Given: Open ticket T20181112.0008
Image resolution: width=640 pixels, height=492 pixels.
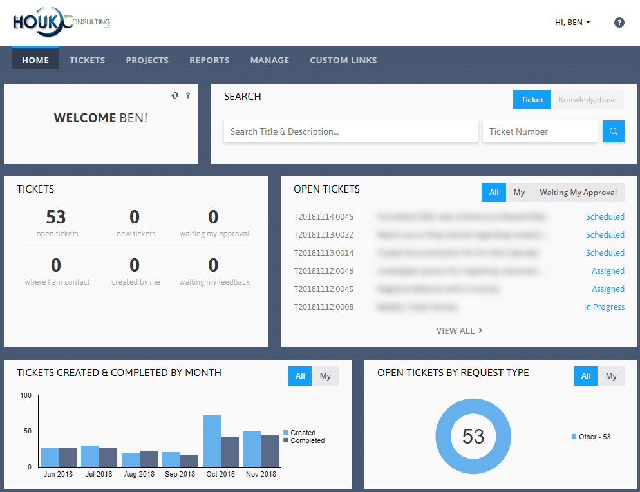Looking at the screenshot, I should click(323, 307).
